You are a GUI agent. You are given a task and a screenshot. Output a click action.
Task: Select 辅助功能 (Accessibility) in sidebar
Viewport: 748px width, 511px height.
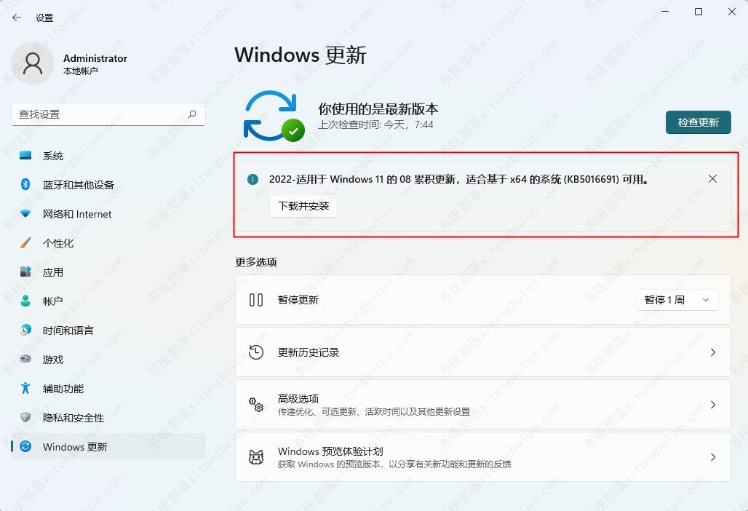click(x=61, y=388)
